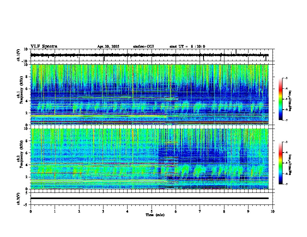Image resolution: width=307 pixels, height=237 pixels.
Task: Click the time axis tick label "2"
Action: point(79,211)
